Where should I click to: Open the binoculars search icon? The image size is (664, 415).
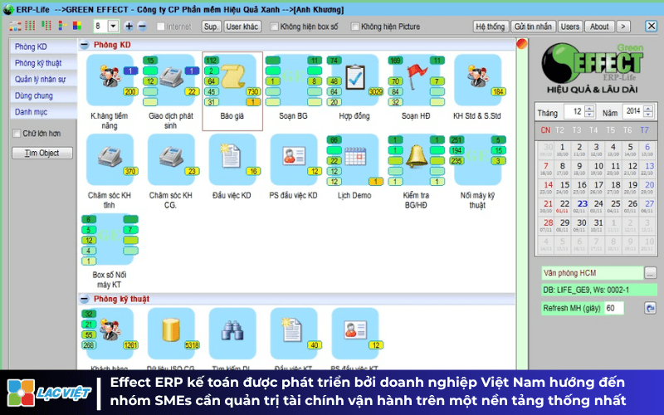pos(232,334)
